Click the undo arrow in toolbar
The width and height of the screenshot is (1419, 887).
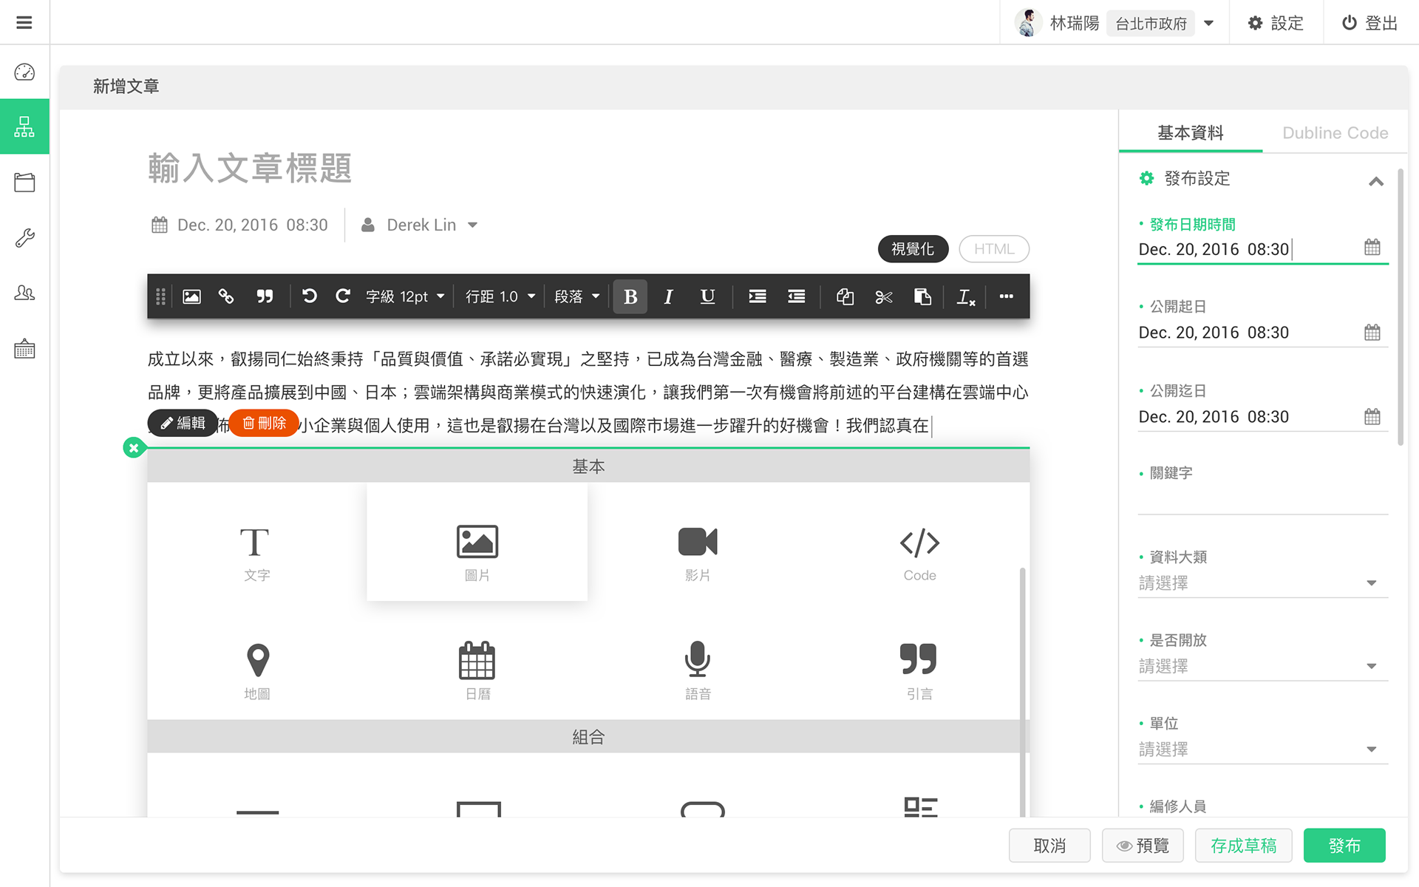point(309,296)
